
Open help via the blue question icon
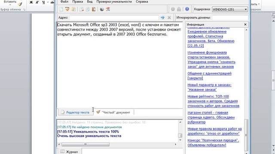[187, 9]
